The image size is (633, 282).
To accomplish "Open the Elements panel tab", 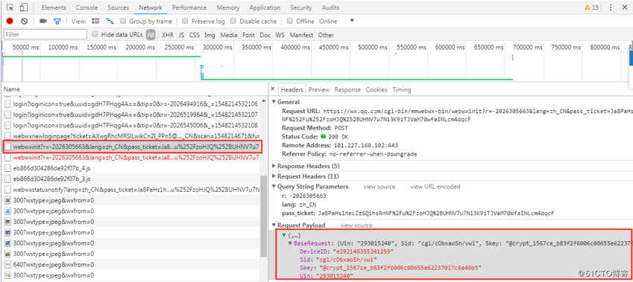I will [54, 7].
